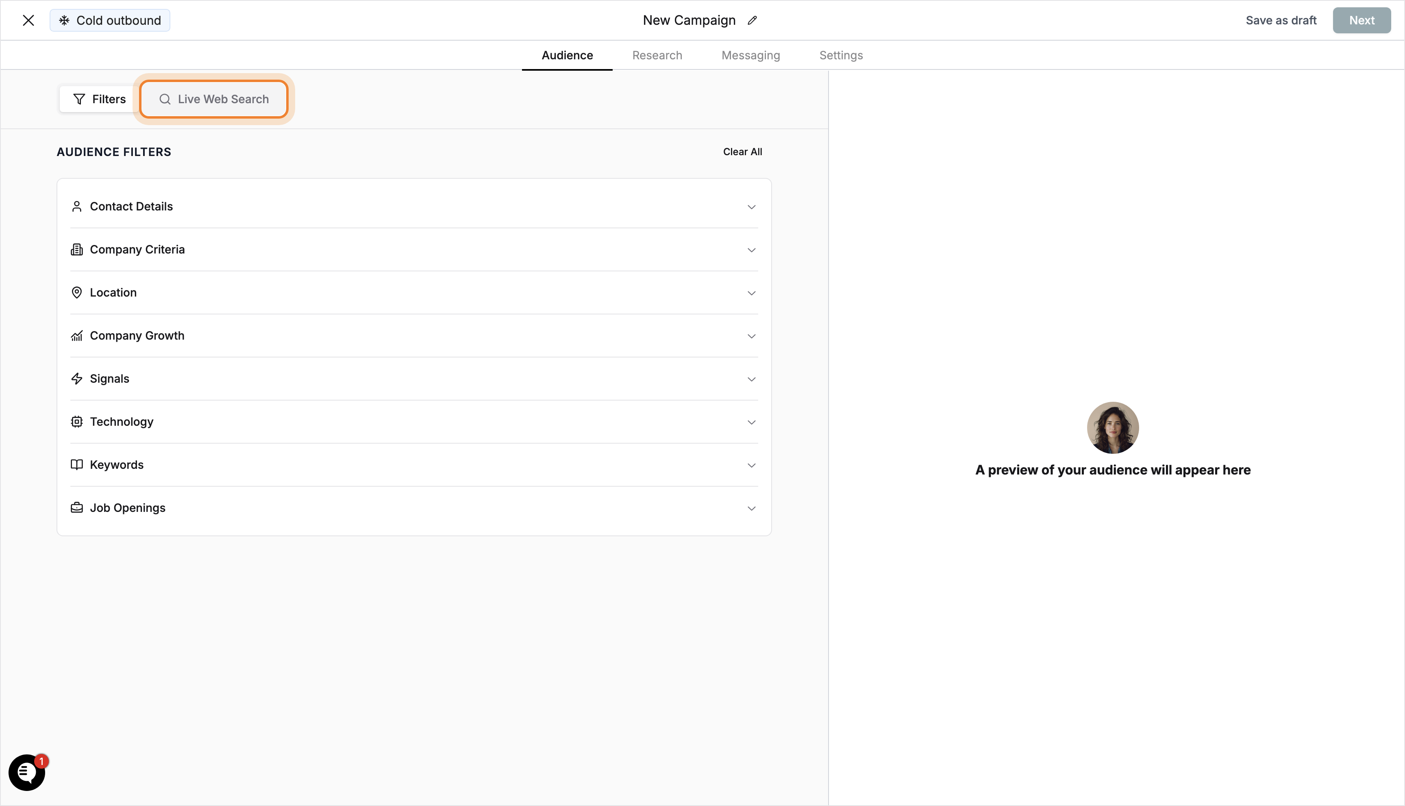Switch to the Messaging tab
Image resolution: width=1405 pixels, height=806 pixels.
750,55
